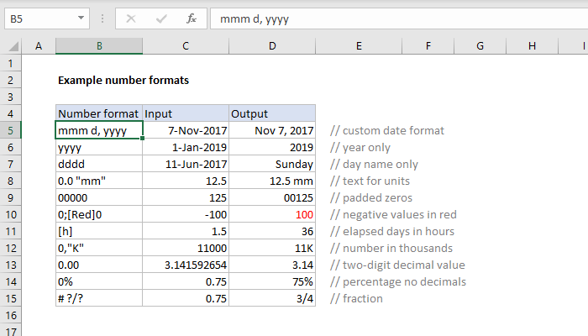
Task: Click the Enter checkmark formula bar icon
Action: tap(161, 18)
